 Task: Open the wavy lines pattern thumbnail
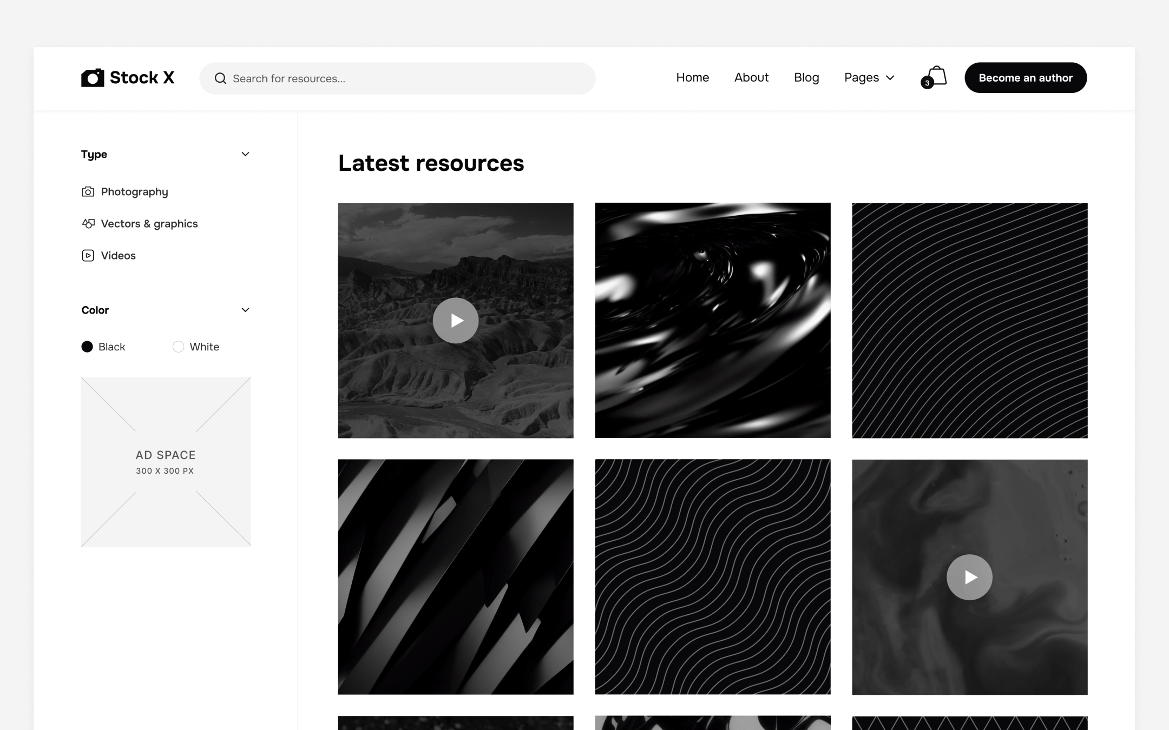coord(712,577)
